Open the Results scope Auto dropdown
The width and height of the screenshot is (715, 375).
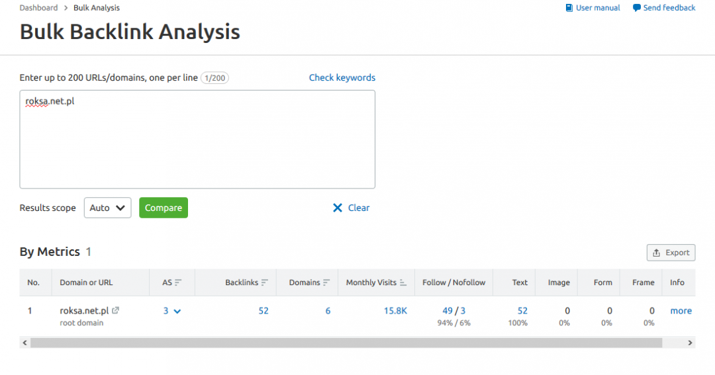click(107, 208)
